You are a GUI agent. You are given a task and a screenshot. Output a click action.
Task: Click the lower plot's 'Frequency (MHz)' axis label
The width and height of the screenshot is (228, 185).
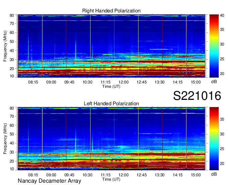(x=5, y=139)
